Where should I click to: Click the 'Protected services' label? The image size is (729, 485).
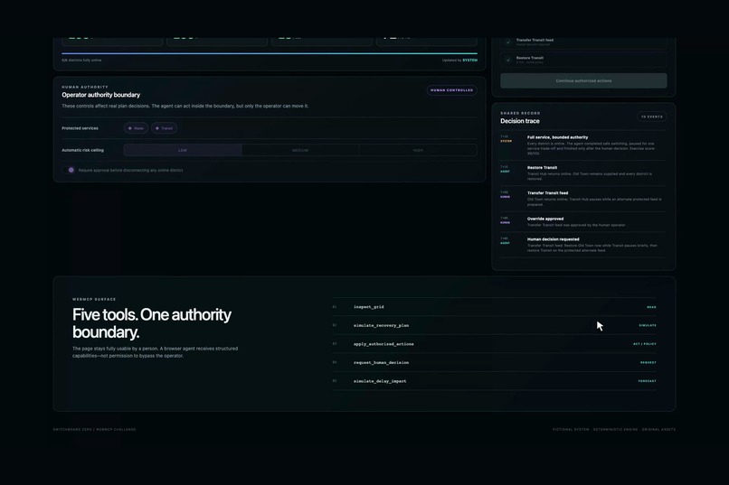(80, 128)
